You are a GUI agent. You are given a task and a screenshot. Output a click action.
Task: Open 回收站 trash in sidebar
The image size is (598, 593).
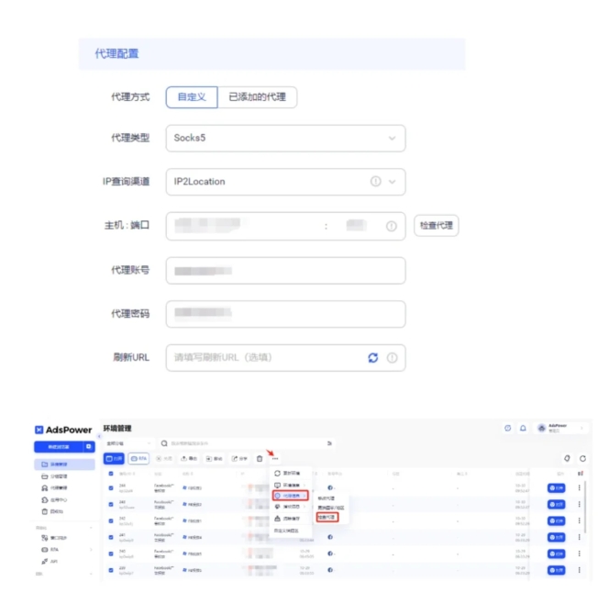click(x=64, y=511)
